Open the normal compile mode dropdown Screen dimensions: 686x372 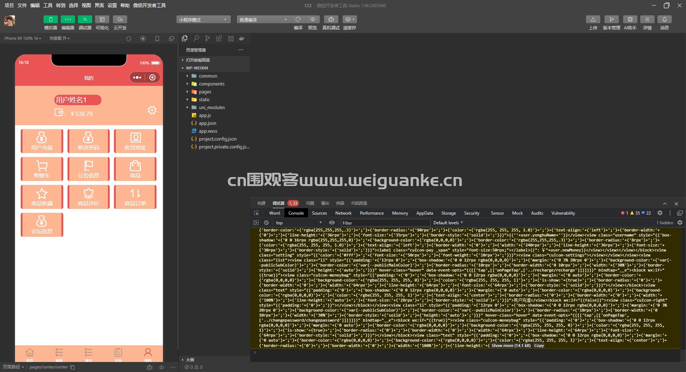(x=264, y=20)
